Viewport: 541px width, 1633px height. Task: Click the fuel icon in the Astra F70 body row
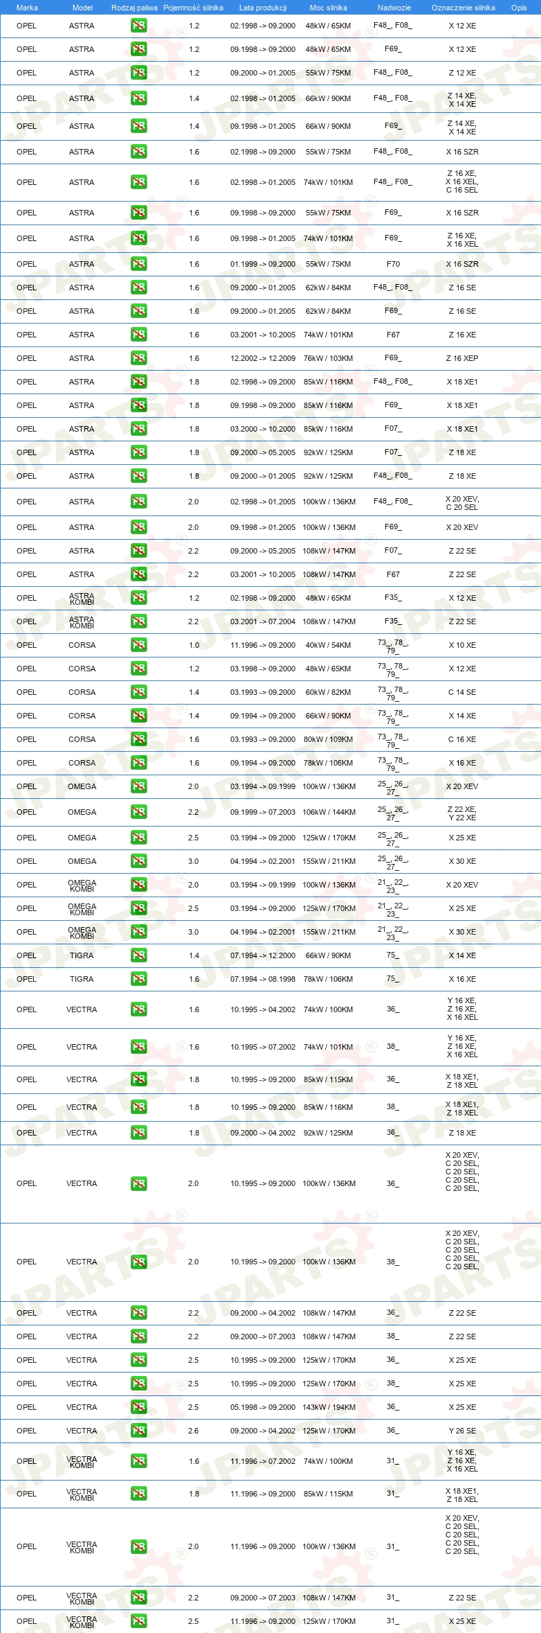138,264
